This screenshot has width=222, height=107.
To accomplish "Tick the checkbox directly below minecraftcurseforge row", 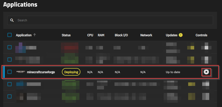I will (10, 84).
